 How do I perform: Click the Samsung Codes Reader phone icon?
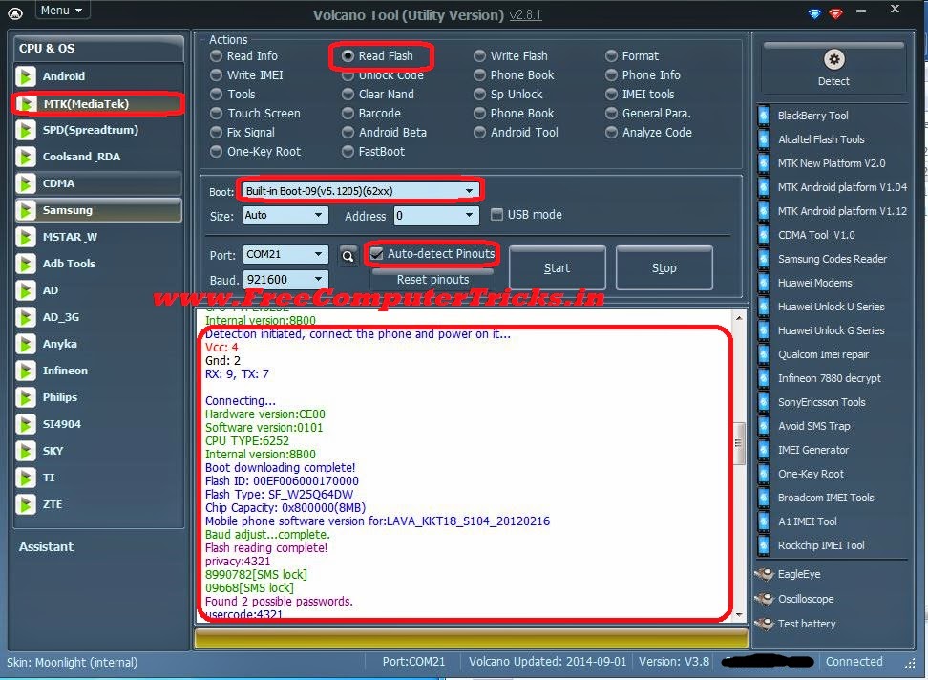pyautogui.click(x=764, y=259)
